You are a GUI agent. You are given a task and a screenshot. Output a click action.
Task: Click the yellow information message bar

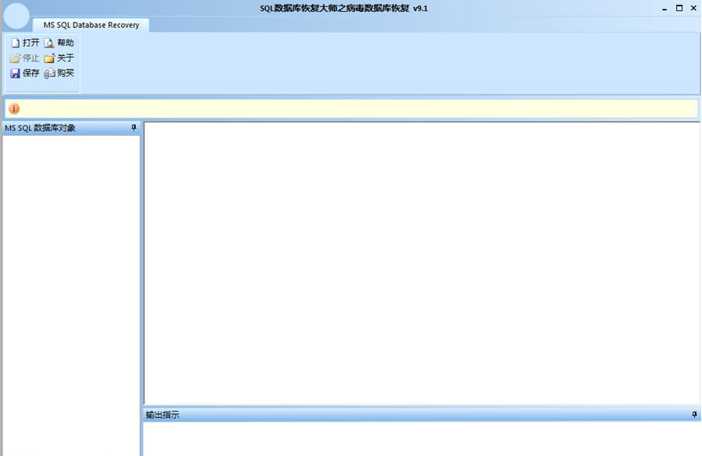(352, 108)
